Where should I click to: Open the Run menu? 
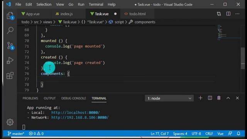click(x=81, y=4)
